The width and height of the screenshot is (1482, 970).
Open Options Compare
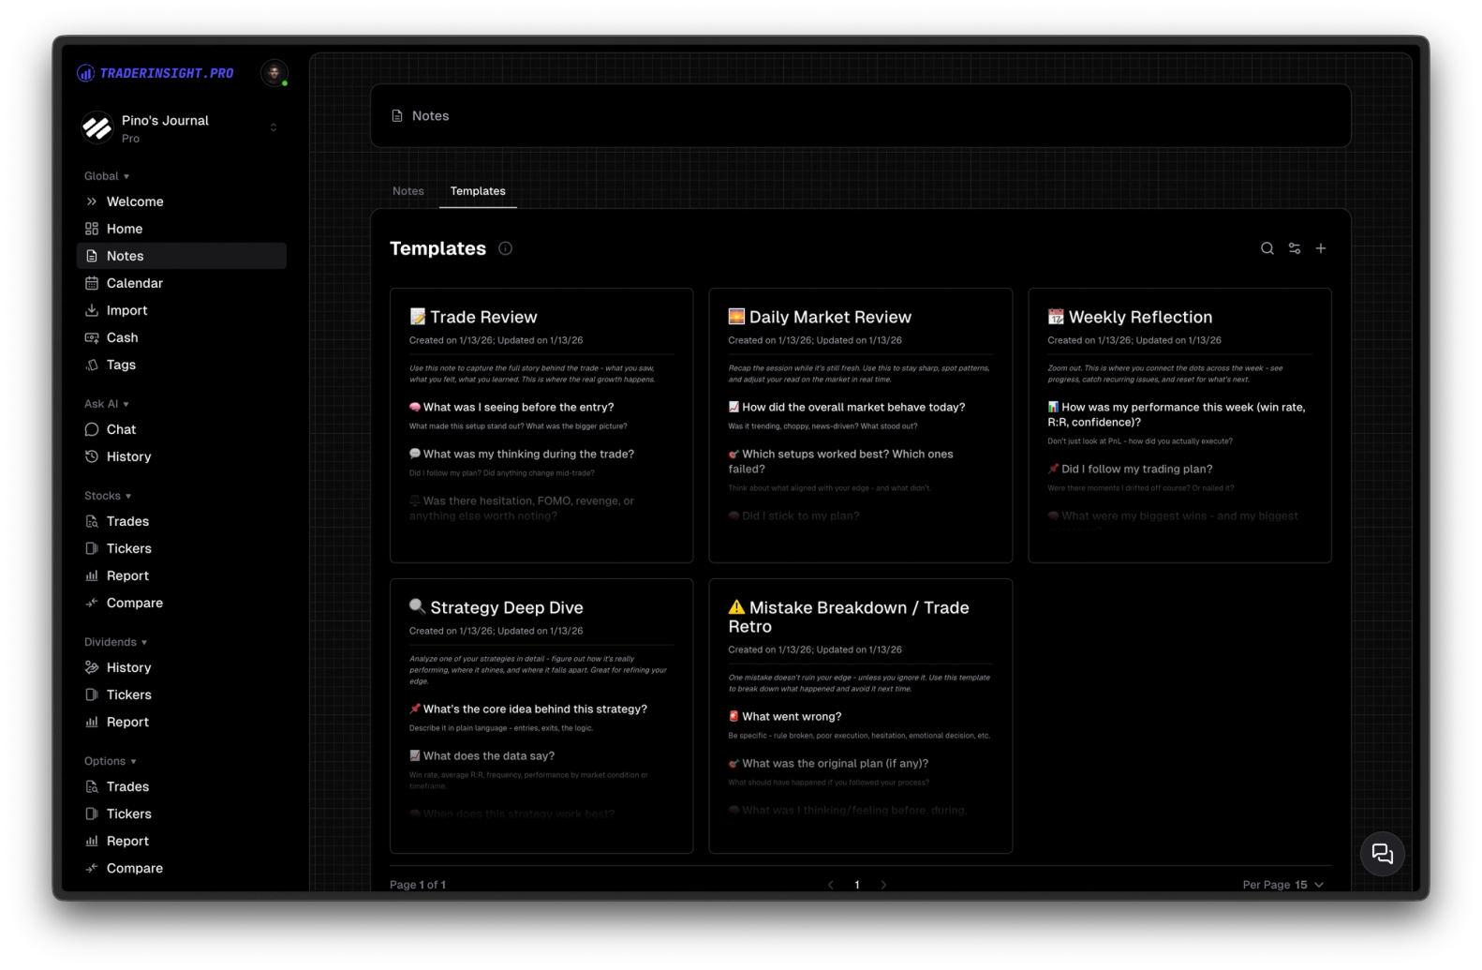182,868
